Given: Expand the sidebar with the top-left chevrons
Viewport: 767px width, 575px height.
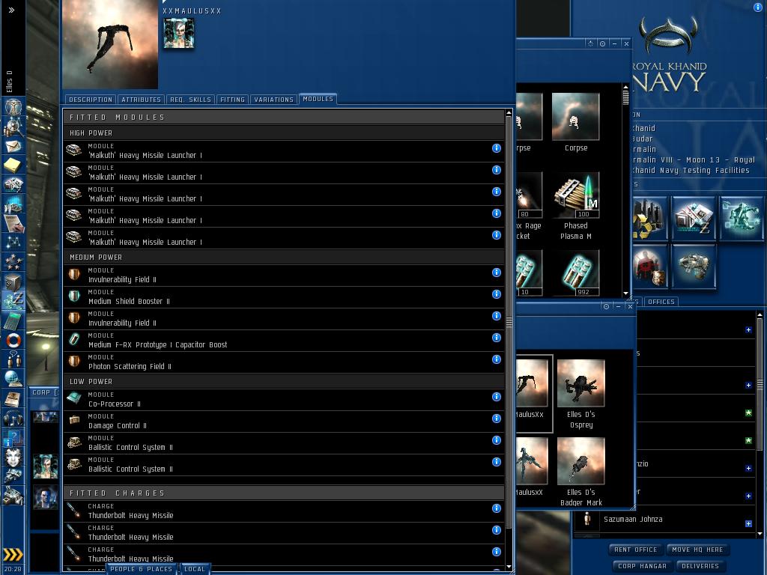Looking at the screenshot, I should 12,10.
